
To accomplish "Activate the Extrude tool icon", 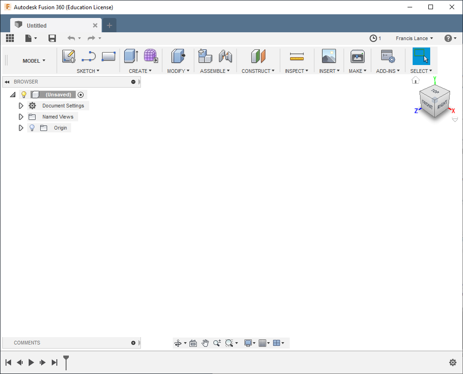I will pos(131,56).
